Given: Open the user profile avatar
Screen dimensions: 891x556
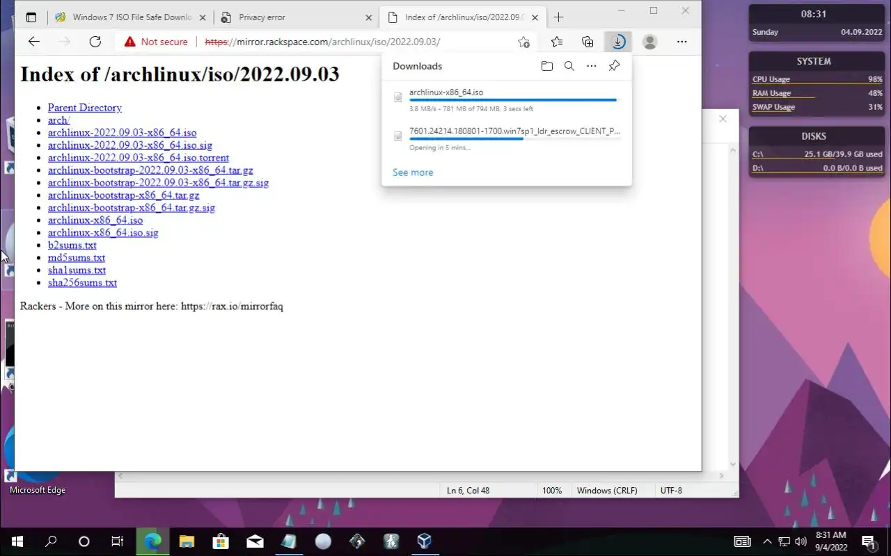Looking at the screenshot, I should coord(650,42).
